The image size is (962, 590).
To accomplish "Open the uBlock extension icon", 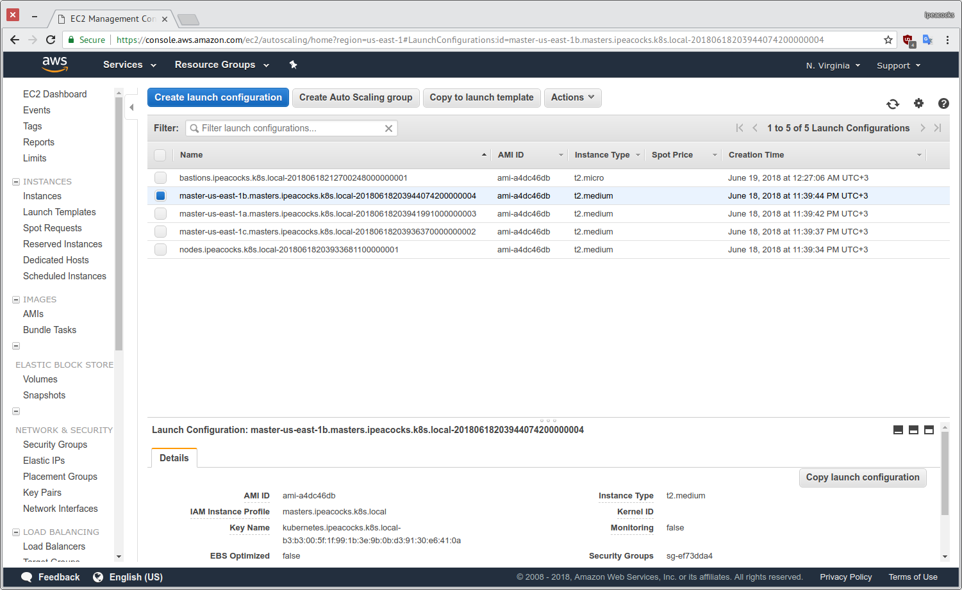I will tap(908, 40).
